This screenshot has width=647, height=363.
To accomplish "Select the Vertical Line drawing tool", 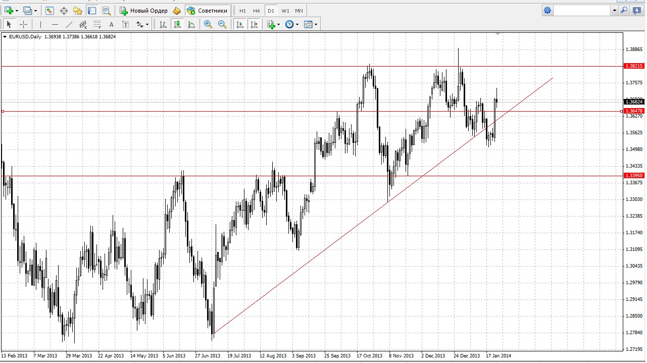I will coord(40,24).
